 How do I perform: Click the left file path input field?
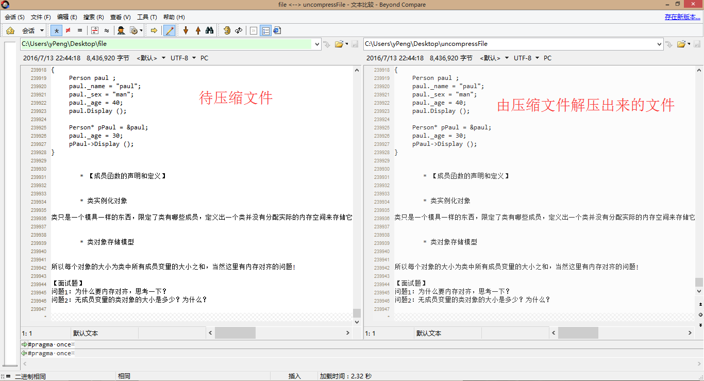coord(165,44)
